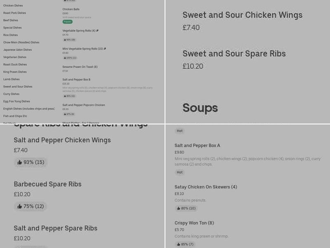Click the Soups section heading
The width and height of the screenshot is (330, 248).
(200, 108)
